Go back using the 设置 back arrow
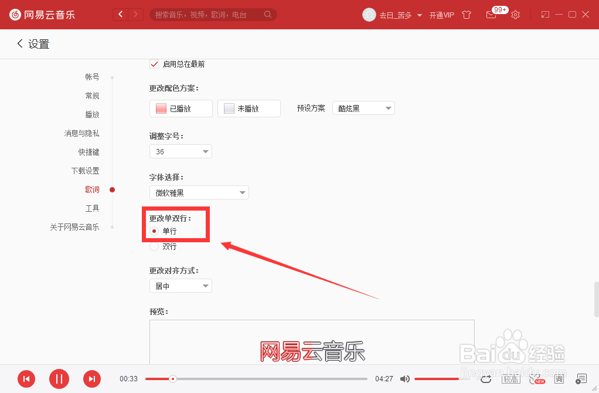 [19, 43]
